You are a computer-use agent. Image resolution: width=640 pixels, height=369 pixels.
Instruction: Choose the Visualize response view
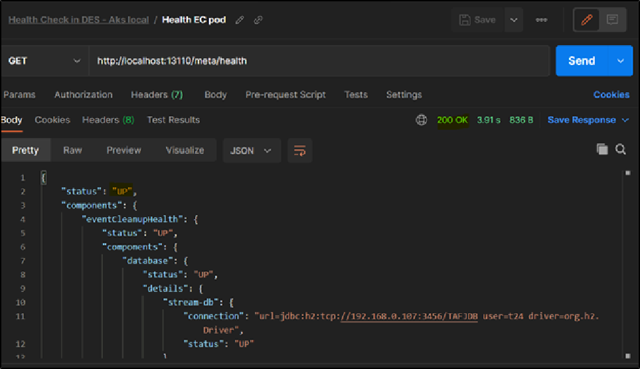(x=185, y=151)
